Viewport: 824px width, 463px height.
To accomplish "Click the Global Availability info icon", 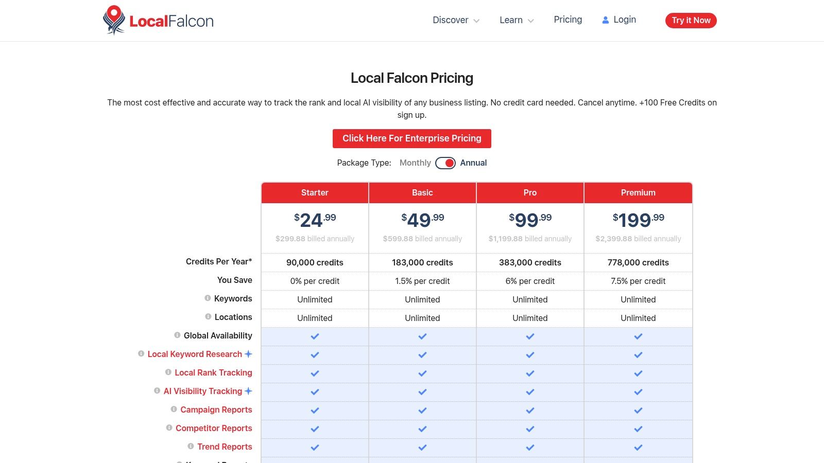I will click(177, 335).
